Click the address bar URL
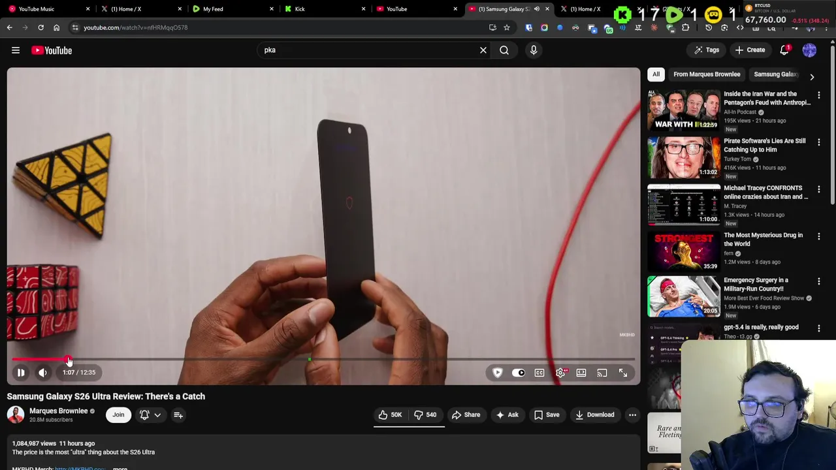This screenshot has height=470, width=836. pos(135,27)
